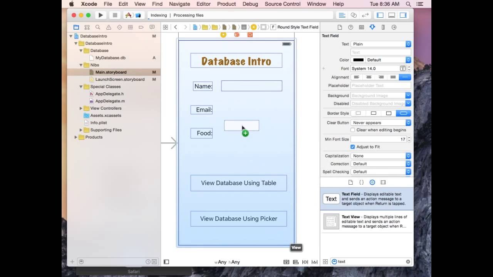Expand the Products group
Viewport: 493px width, 277px height.
tap(76, 137)
